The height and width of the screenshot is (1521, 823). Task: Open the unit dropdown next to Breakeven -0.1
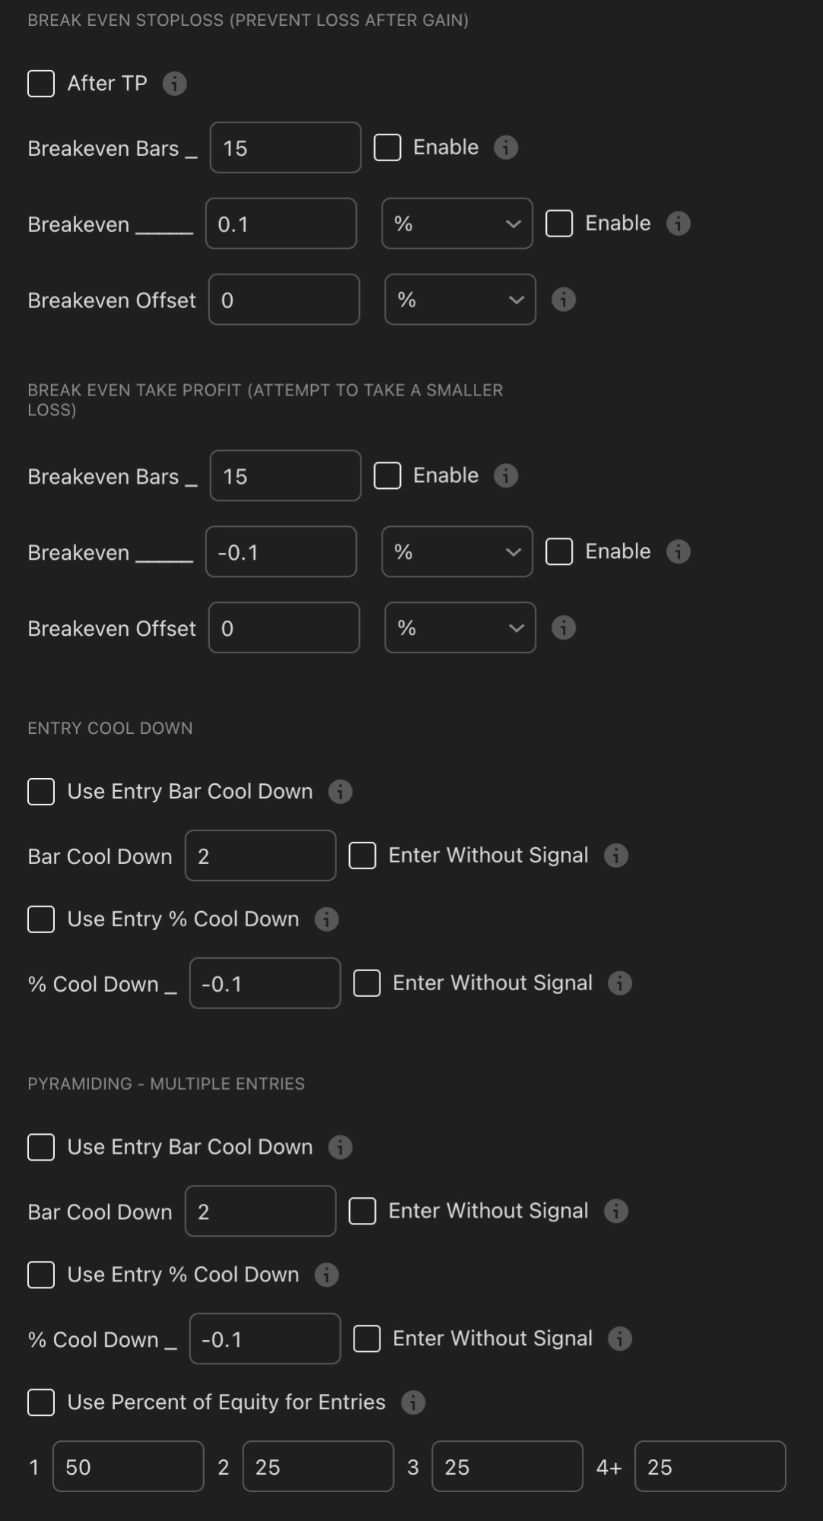[x=456, y=552]
